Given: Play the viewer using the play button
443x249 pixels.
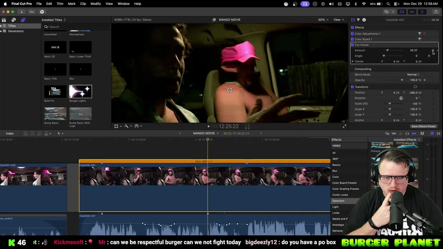Looking at the screenshot, I should pyautogui.click(x=208, y=127).
